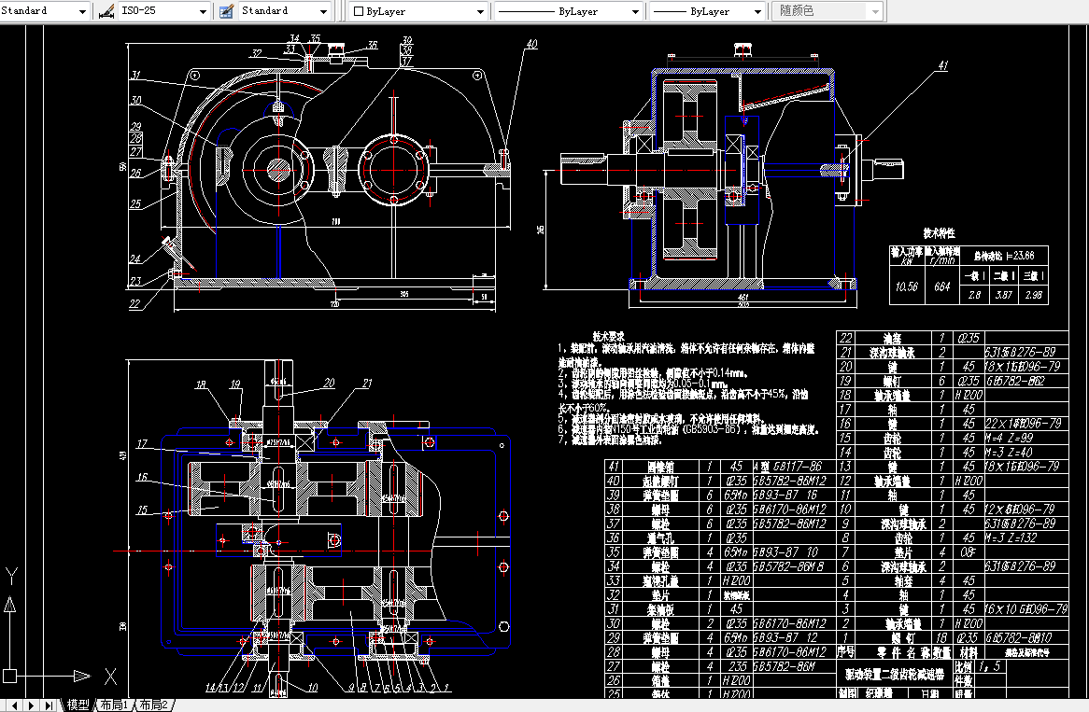Screen dimensions: 1089x712
Task: Switch to the 布局2 layout tab
Action: tap(153, 705)
